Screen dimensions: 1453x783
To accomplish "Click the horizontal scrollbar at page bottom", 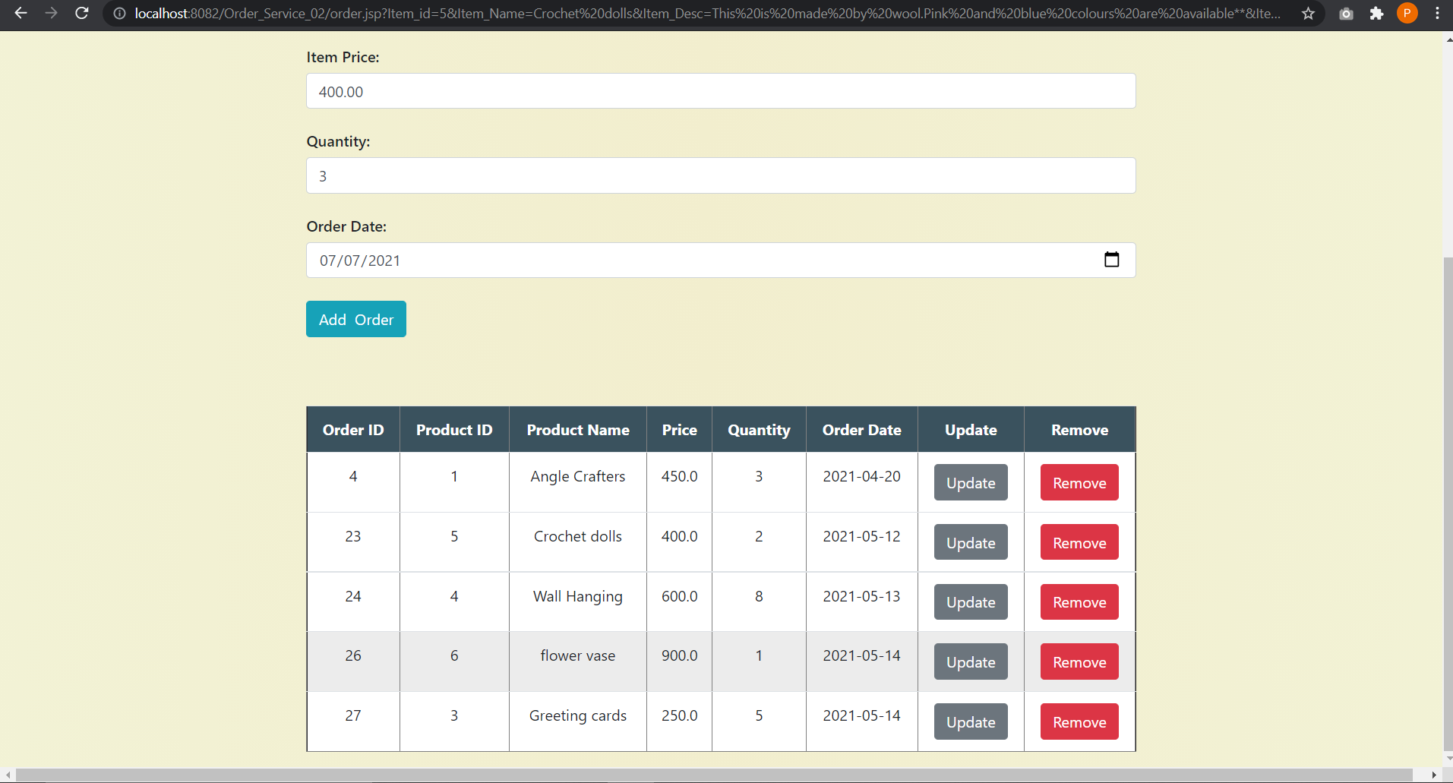I will click(x=722, y=775).
